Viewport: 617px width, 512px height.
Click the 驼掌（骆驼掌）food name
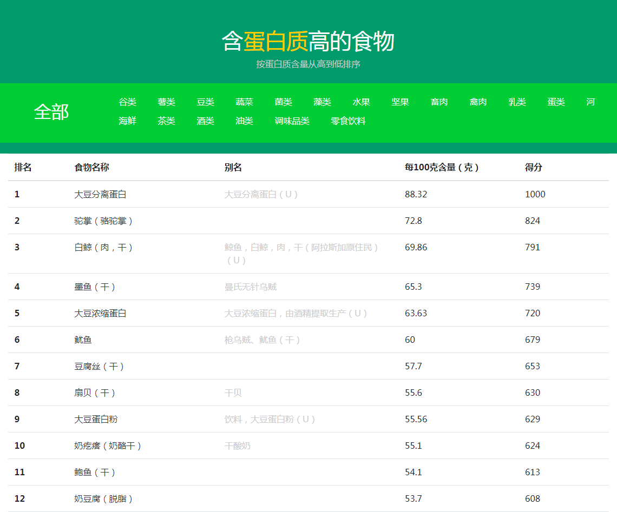(103, 221)
